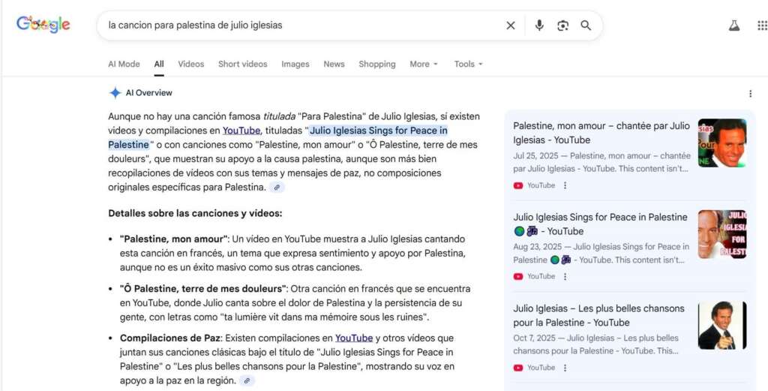Click thumbnail of Sings for Peace video

[x=722, y=234]
